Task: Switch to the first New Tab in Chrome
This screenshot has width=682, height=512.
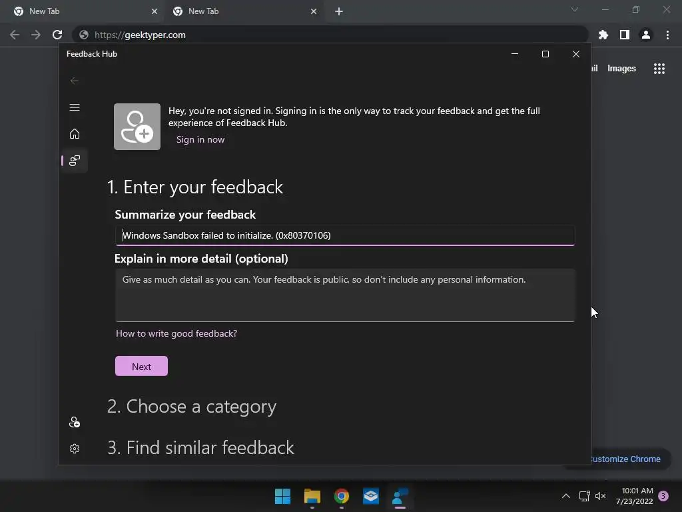Action: (82, 11)
